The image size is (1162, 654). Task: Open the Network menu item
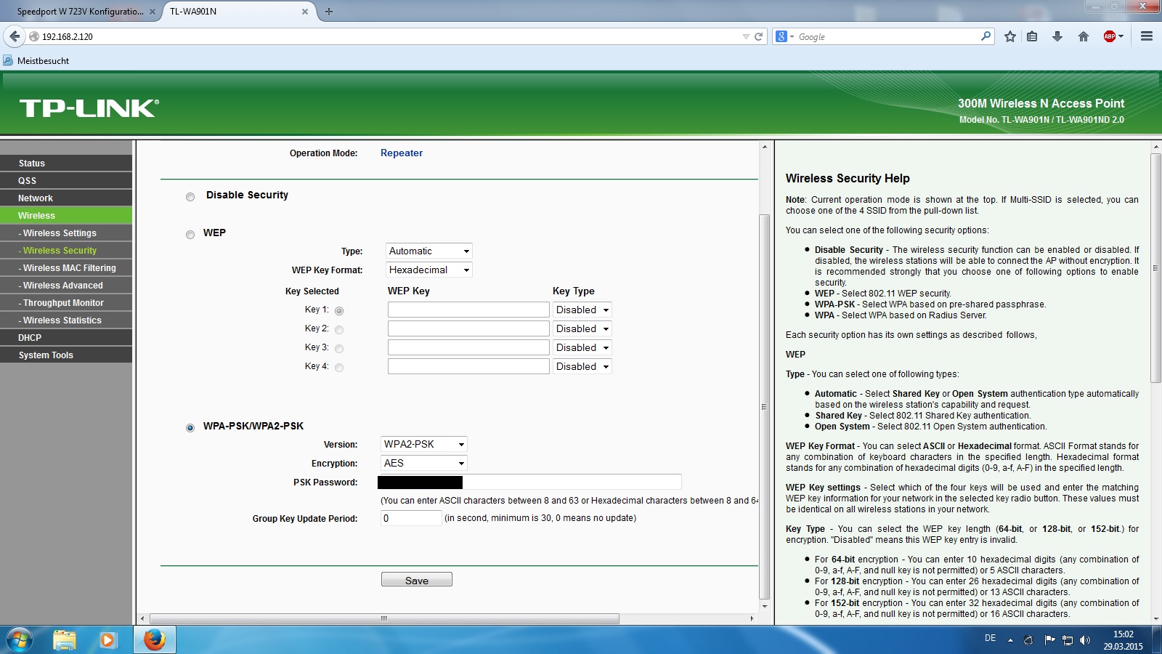(x=66, y=198)
